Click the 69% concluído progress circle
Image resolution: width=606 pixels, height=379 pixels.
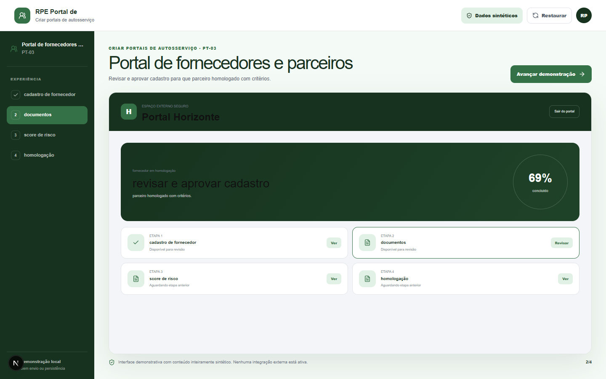click(x=540, y=182)
